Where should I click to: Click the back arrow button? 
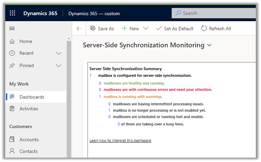pos(79,28)
